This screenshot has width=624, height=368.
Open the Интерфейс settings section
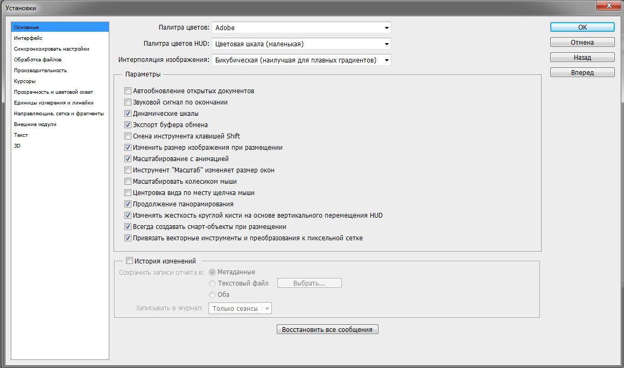(28, 38)
